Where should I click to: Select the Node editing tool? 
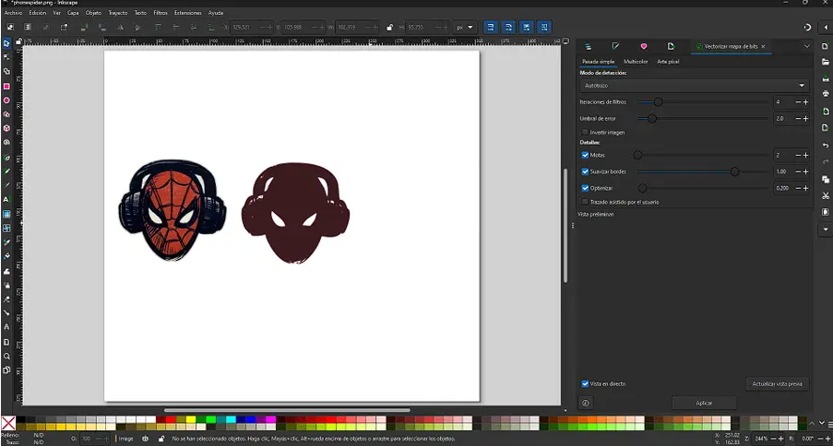tap(6, 57)
